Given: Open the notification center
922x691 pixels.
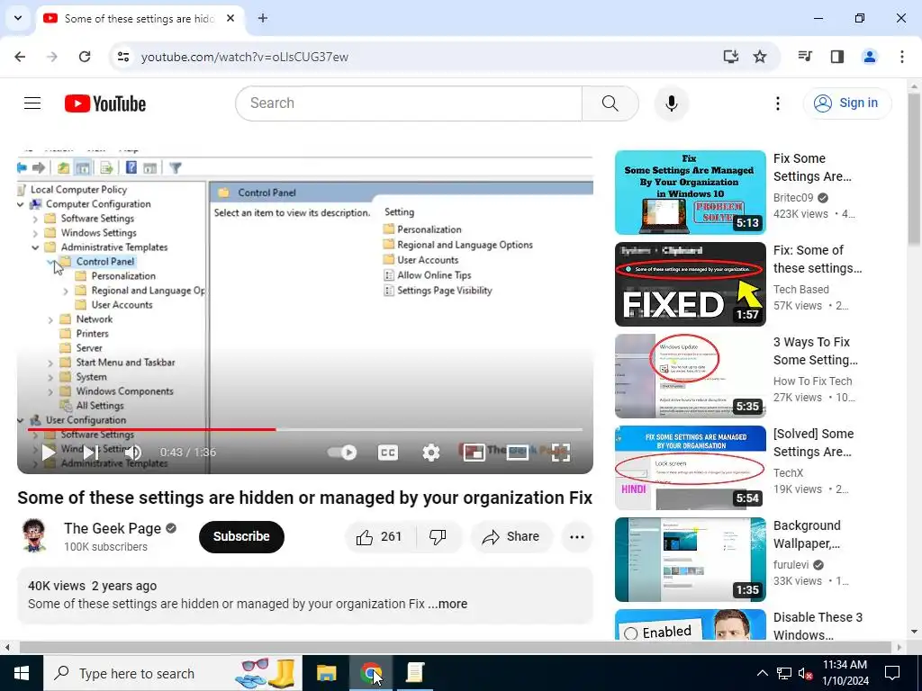Looking at the screenshot, I should click(x=892, y=673).
